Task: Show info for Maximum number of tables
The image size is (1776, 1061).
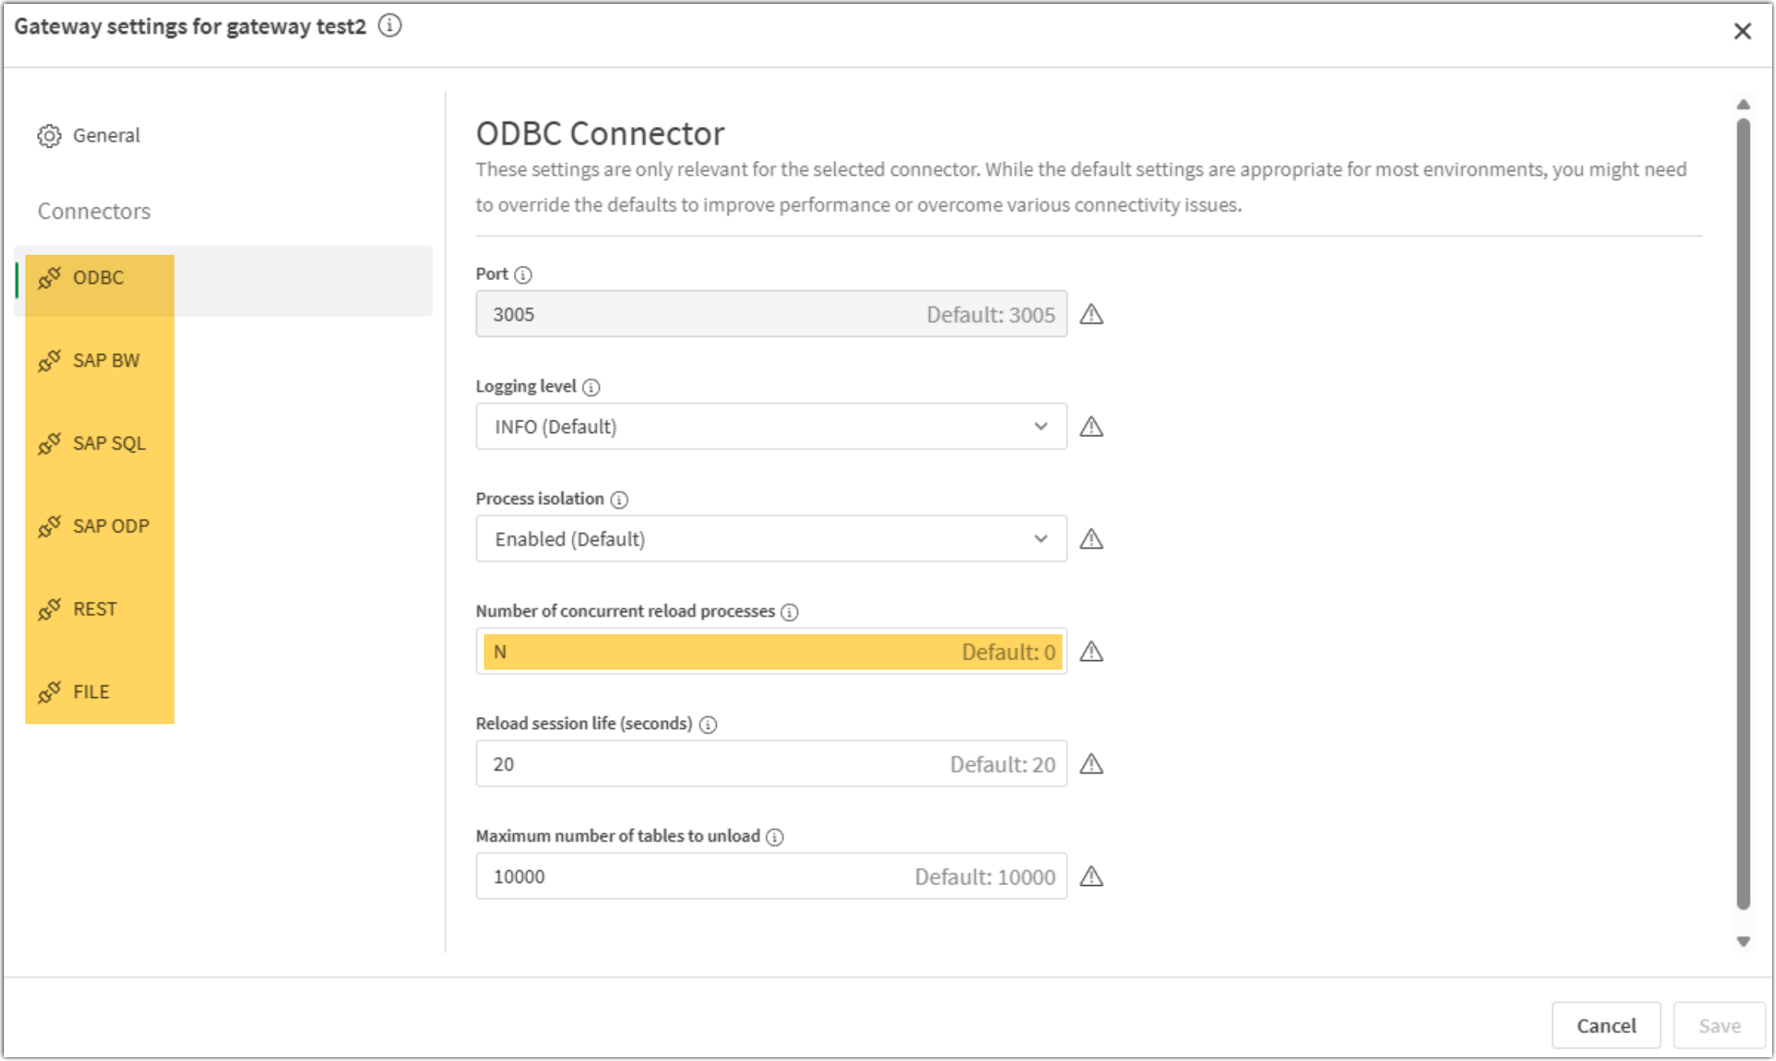Action: click(775, 837)
